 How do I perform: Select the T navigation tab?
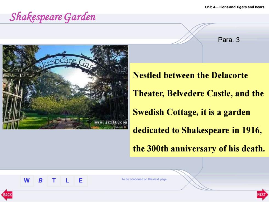tap(54, 181)
